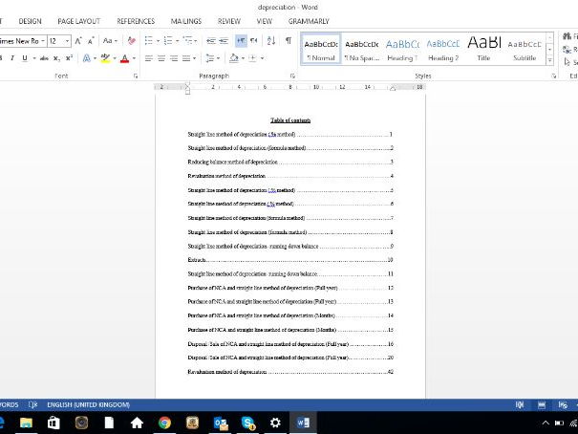Toggle show/hide paragraph marks
This screenshot has width=578, height=434.
(288, 41)
